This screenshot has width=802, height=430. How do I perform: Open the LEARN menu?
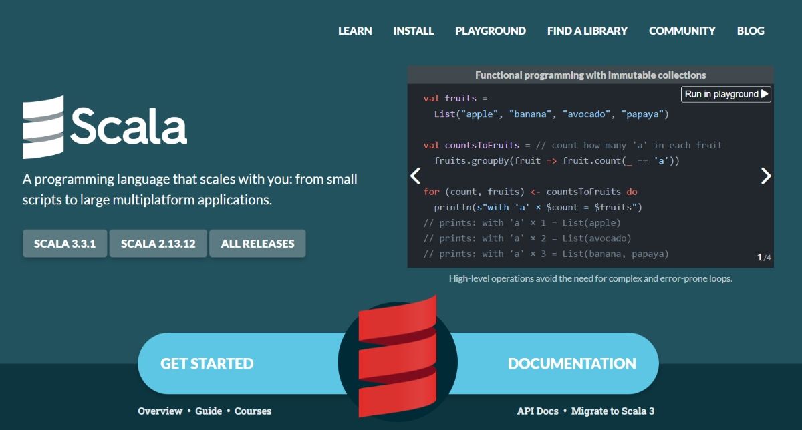[355, 31]
